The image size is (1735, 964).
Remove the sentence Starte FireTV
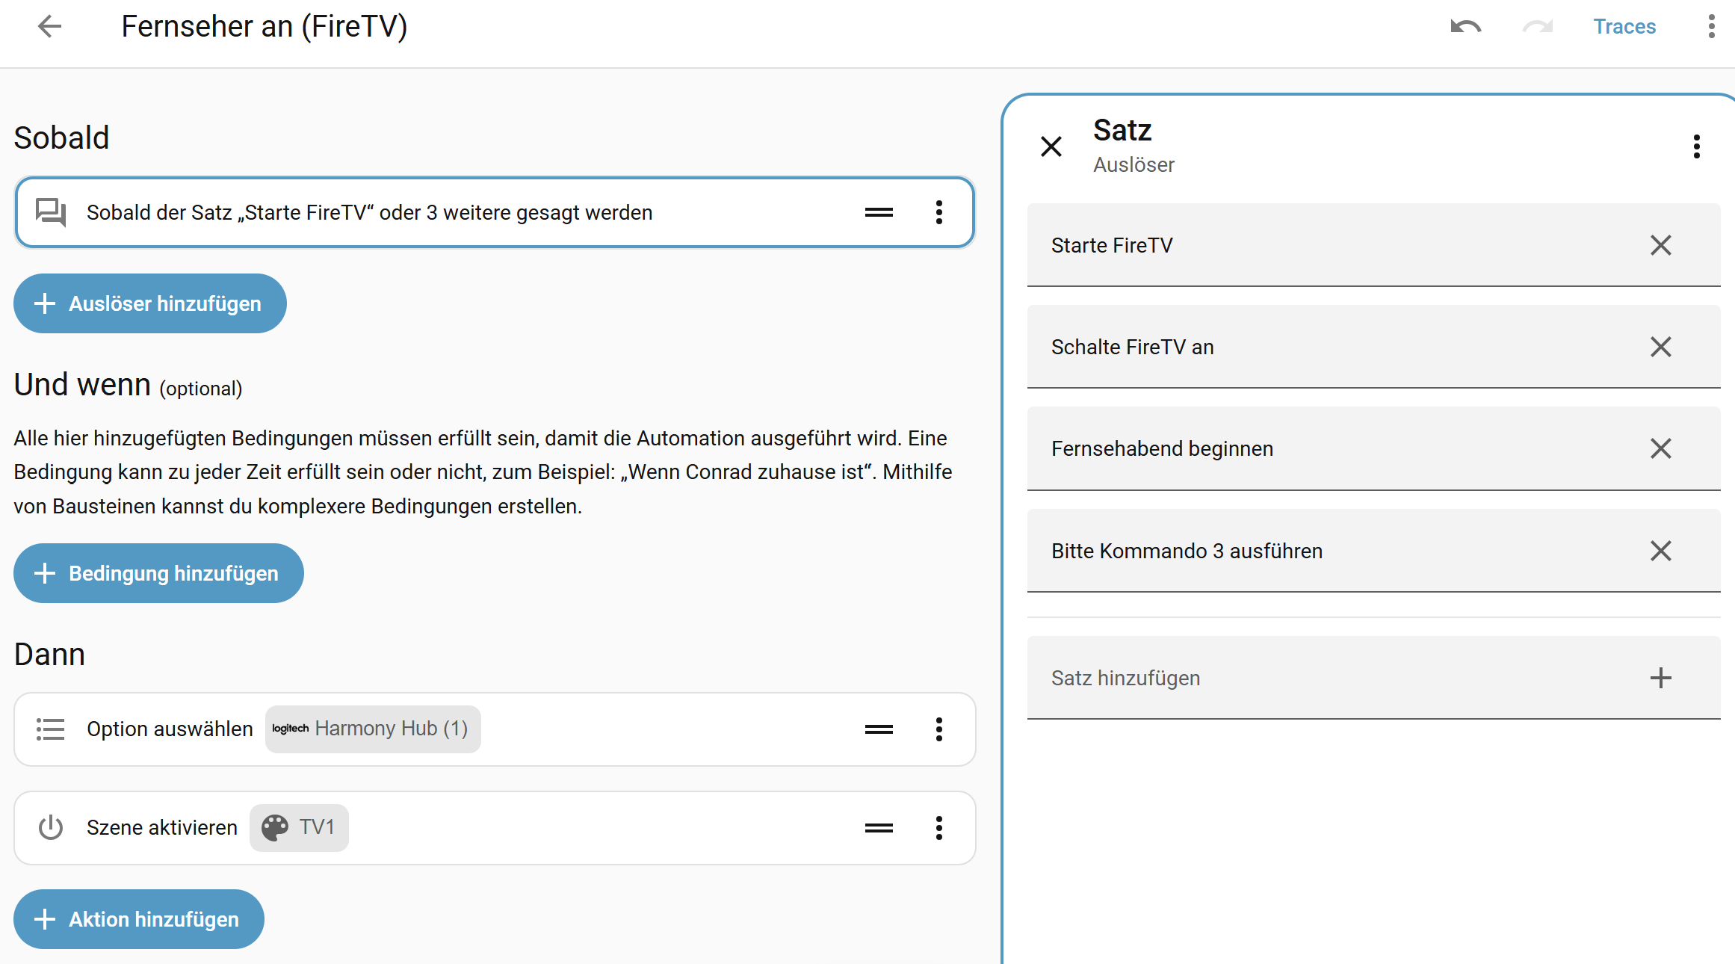pyautogui.click(x=1660, y=245)
